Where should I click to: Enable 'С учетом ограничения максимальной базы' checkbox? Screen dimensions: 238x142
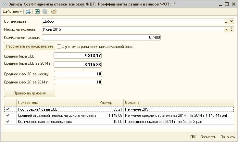59,47
